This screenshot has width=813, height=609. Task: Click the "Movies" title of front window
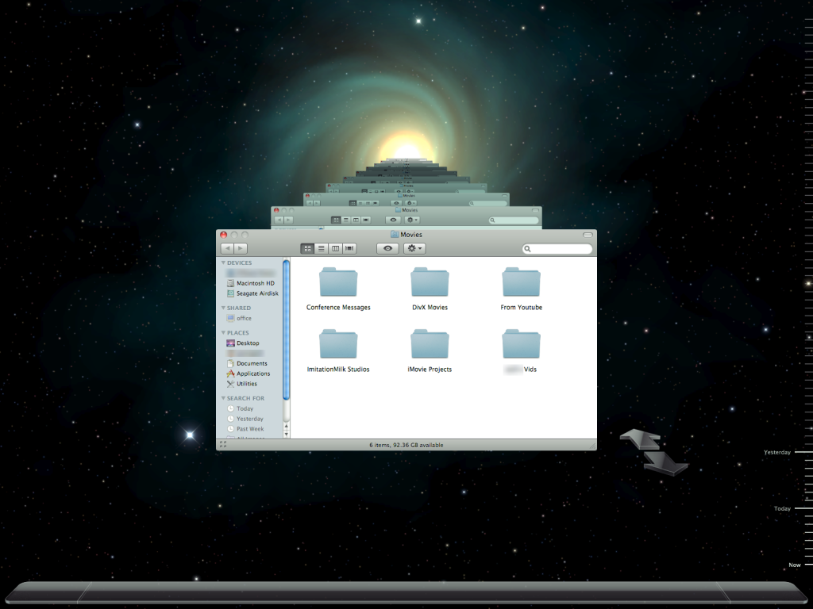(x=411, y=235)
